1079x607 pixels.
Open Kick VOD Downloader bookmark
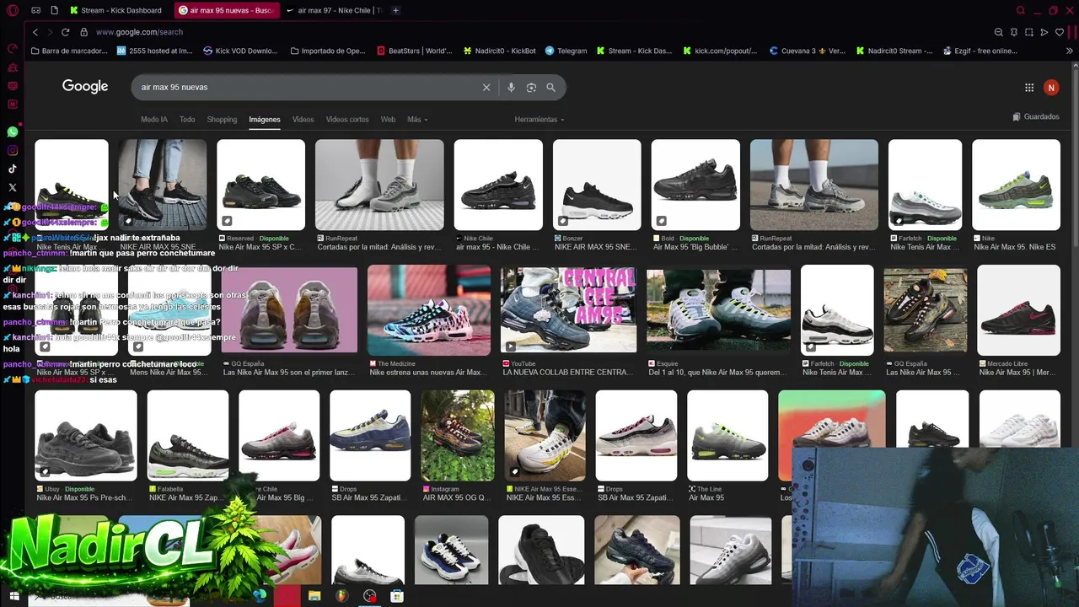click(240, 51)
